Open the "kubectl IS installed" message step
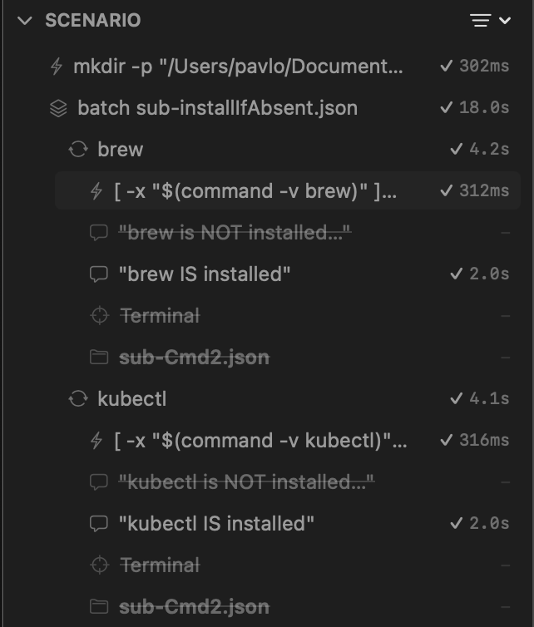This screenshot has height=627, width=534. pyautogui.click(x=216, y=524)
